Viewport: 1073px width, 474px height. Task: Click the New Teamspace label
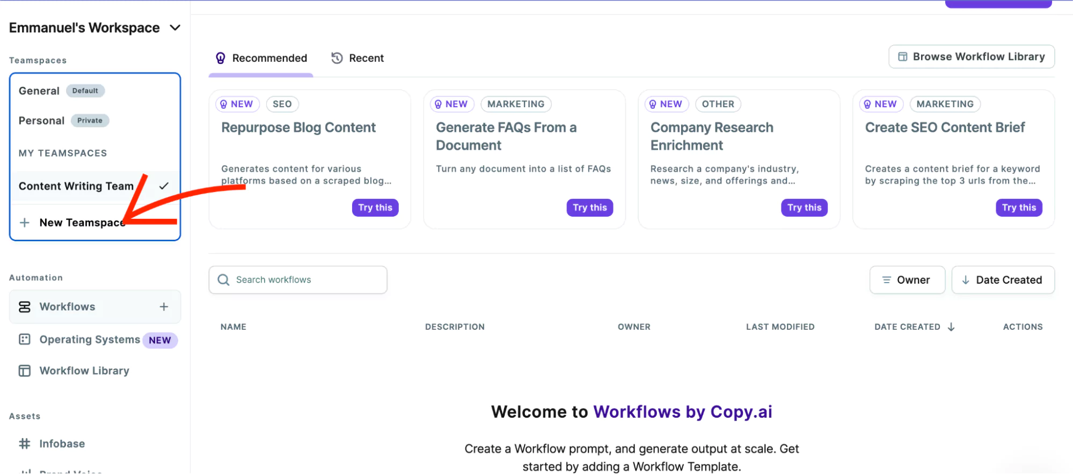click(82, 223)
